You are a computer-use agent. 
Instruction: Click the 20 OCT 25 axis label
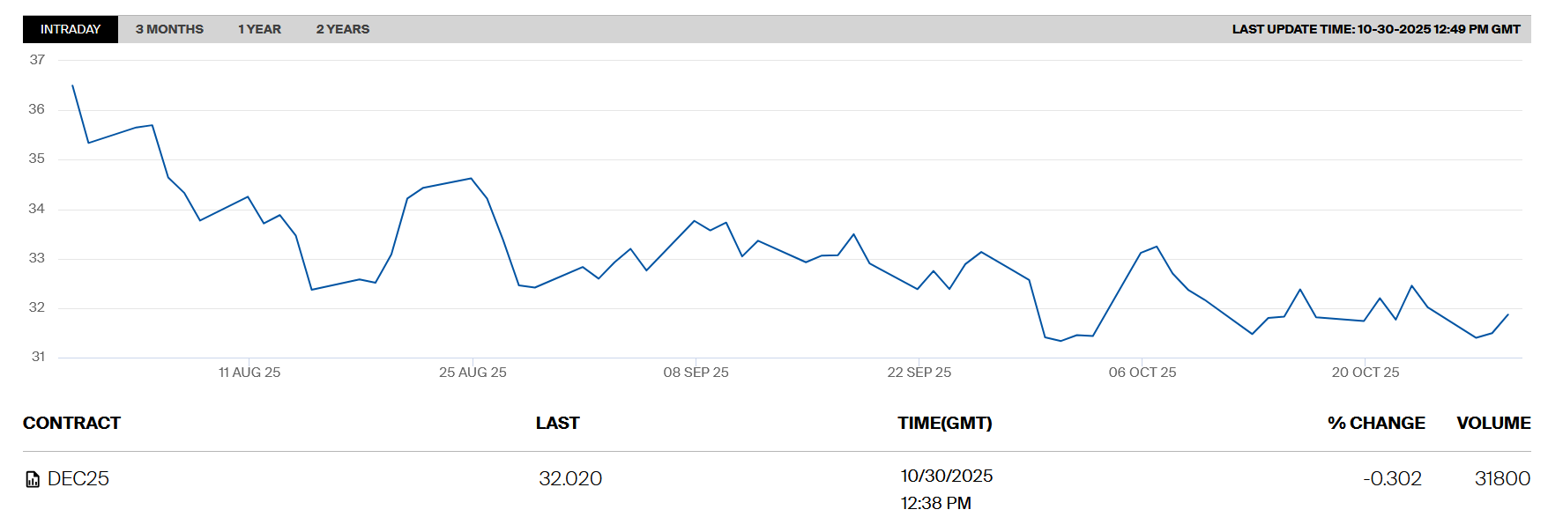pyautogui.click(x=1365, y=373)
